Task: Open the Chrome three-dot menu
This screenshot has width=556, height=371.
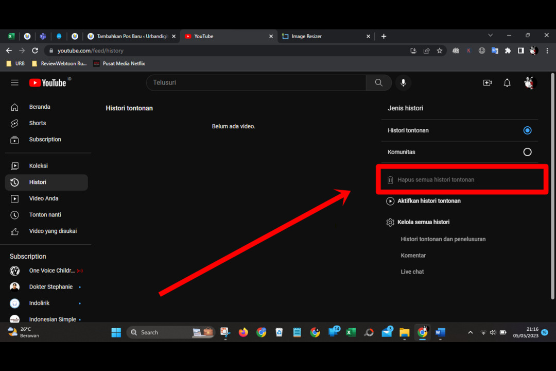Action: click(547, 51)
